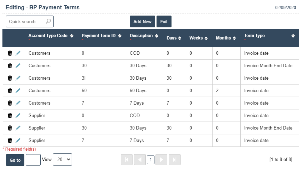Remove the Supplier 30 Days row

pos(10,128)
